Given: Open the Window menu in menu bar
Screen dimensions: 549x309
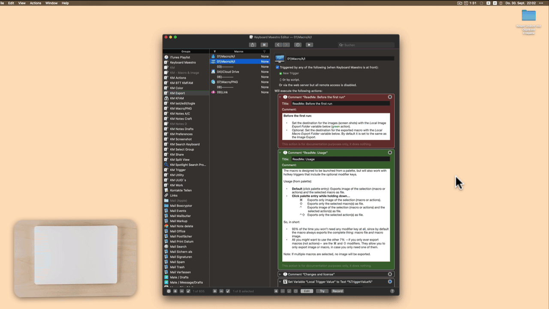Looking at the screenshot, I should (x=51, y=3).
